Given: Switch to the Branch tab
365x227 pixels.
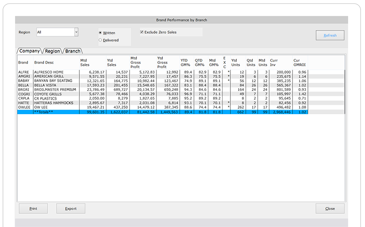Looking at the screenshot, I should click(x=73, y=51).
